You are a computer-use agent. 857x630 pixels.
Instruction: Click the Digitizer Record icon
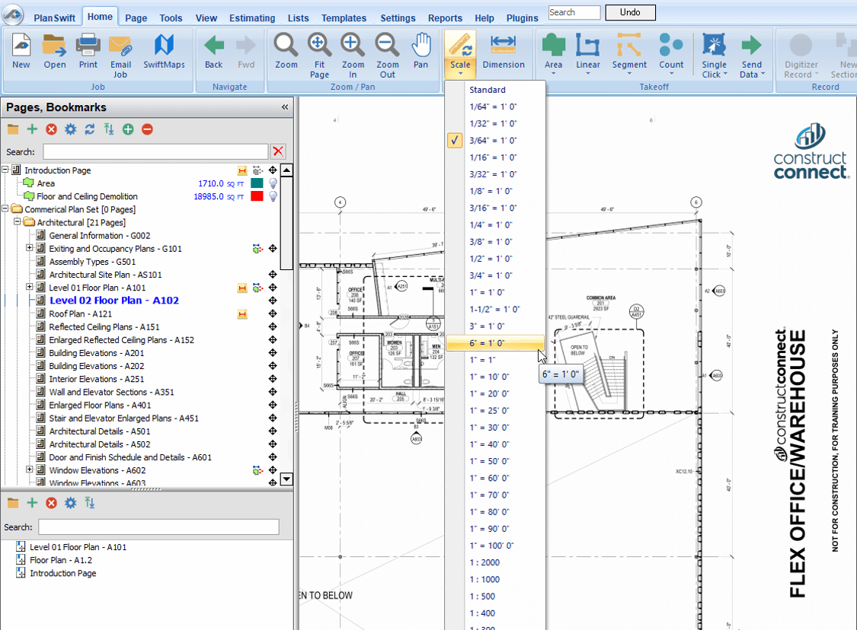click(x=801, y=46)
